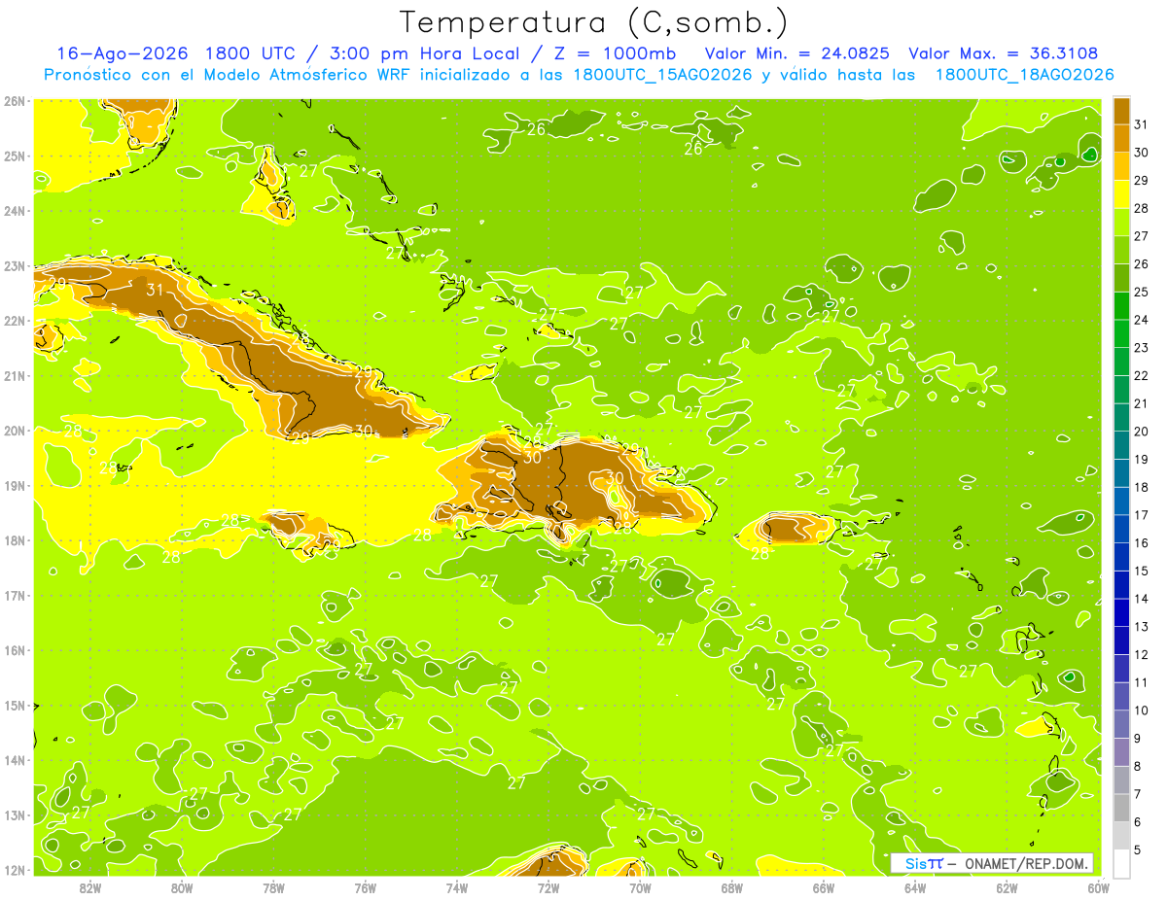Click the 20N latitude label
The height and width of the screenshot is (901, 1167).
tap(15, 431)
